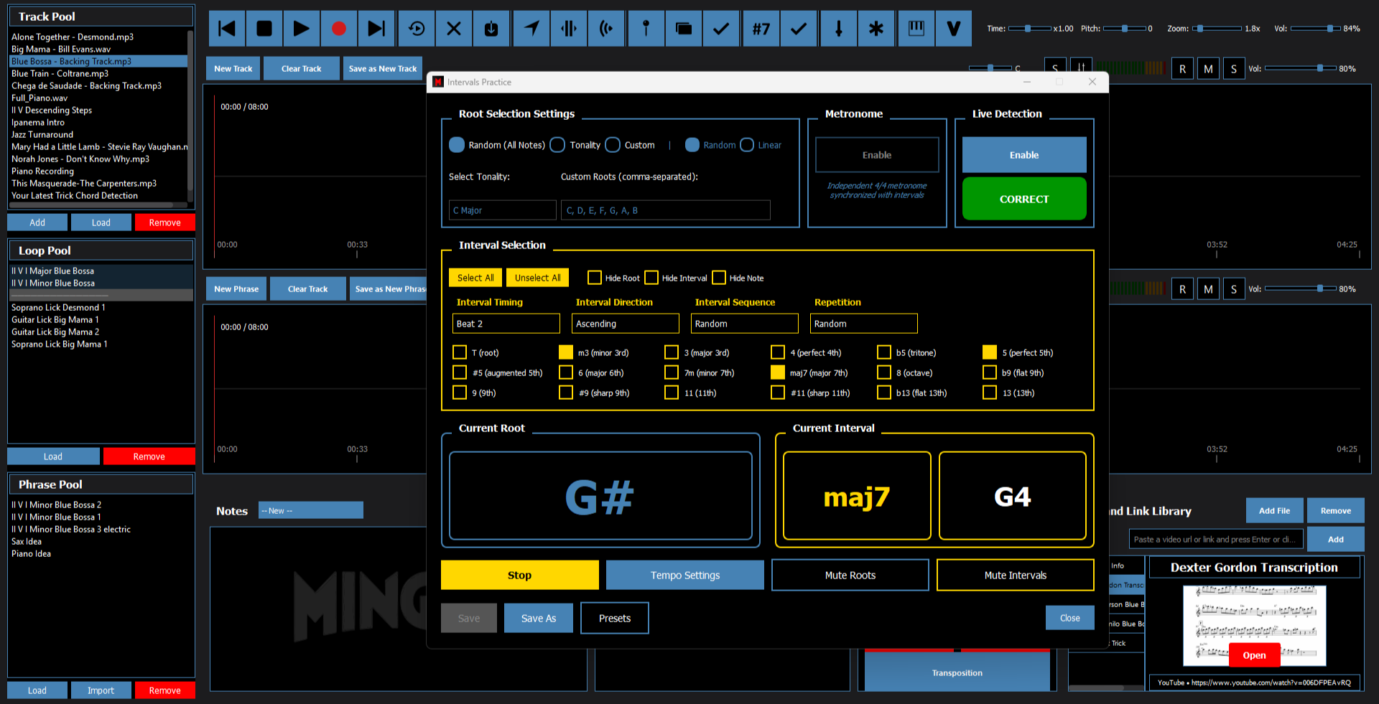Check the Hide Root checkbox
This screenshot has height=704, width=1379.
pos(595,278)
